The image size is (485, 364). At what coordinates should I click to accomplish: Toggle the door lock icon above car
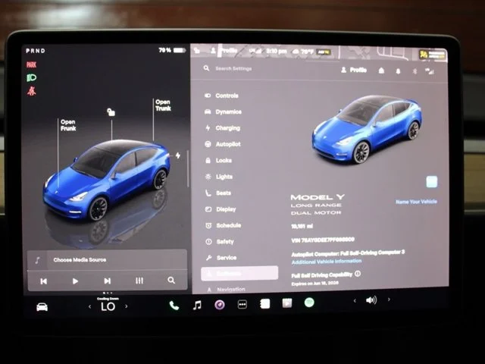[x=111, y=111]
